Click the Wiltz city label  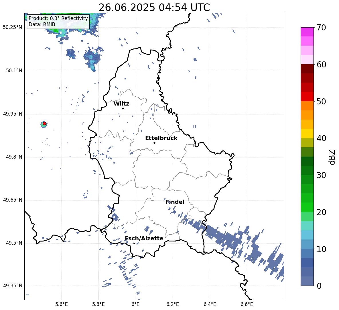click(x=121, y=104)
